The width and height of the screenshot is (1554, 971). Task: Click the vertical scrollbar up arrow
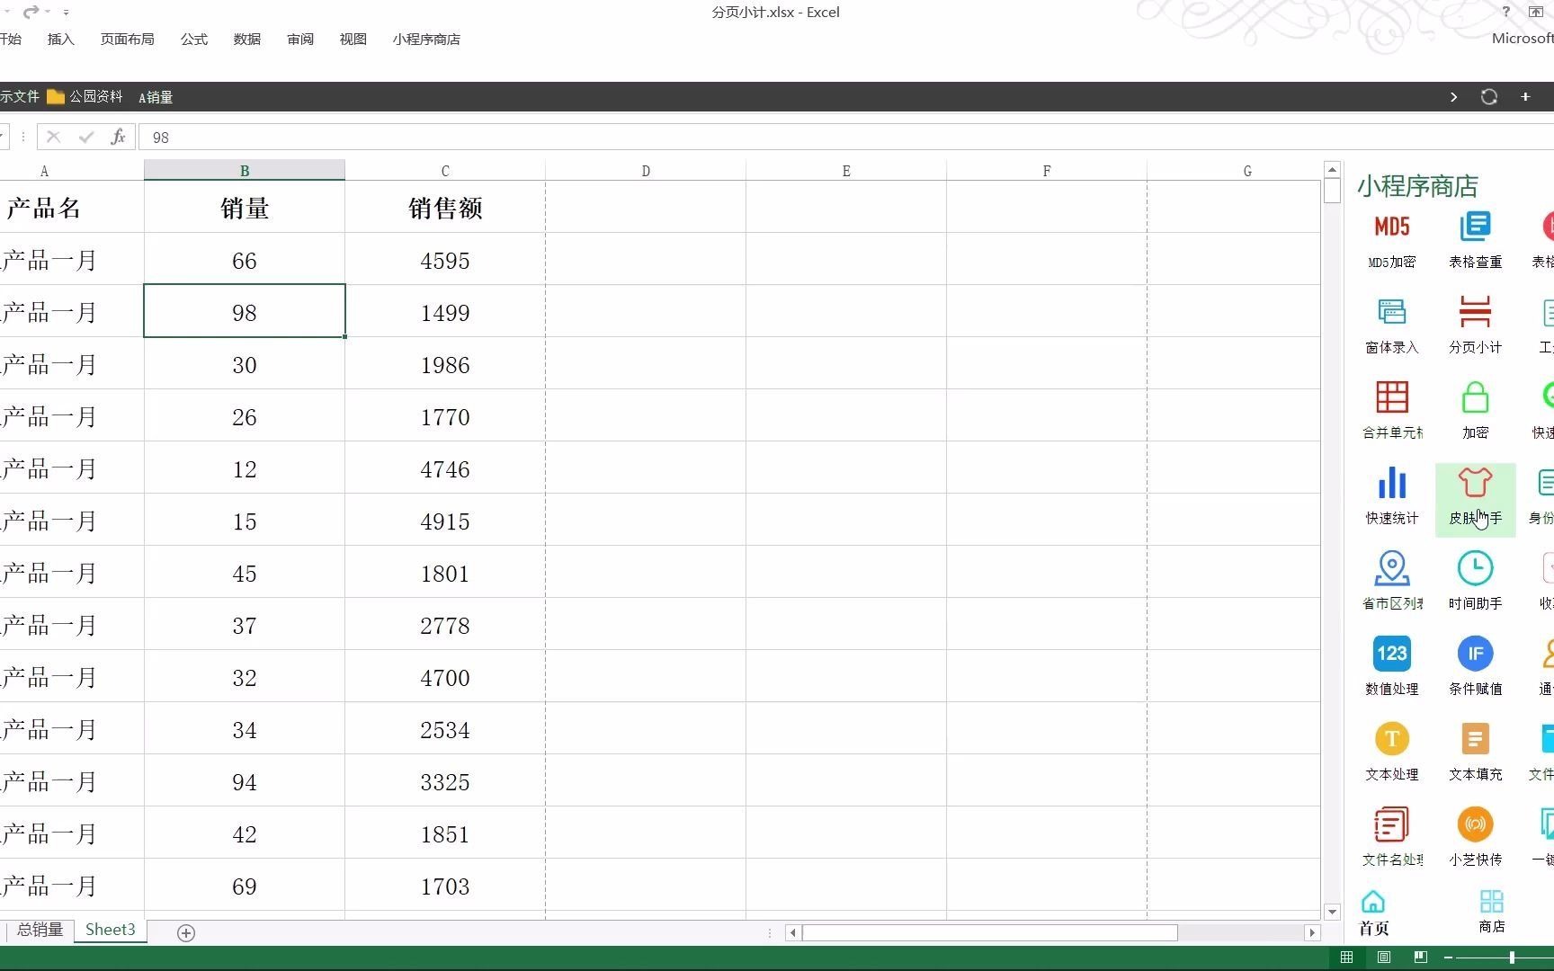(1332, 169)
